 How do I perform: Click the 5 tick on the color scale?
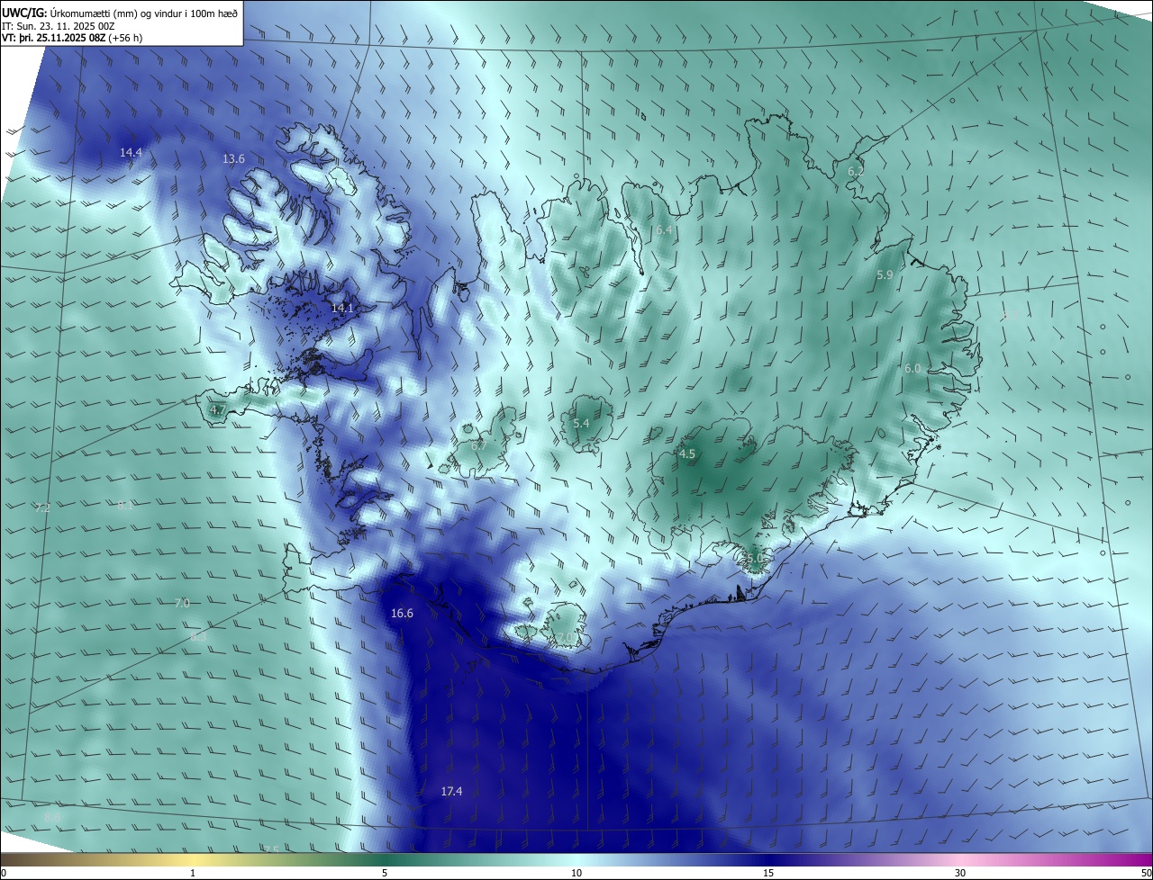pyautogui.click(x=385, y=873)
